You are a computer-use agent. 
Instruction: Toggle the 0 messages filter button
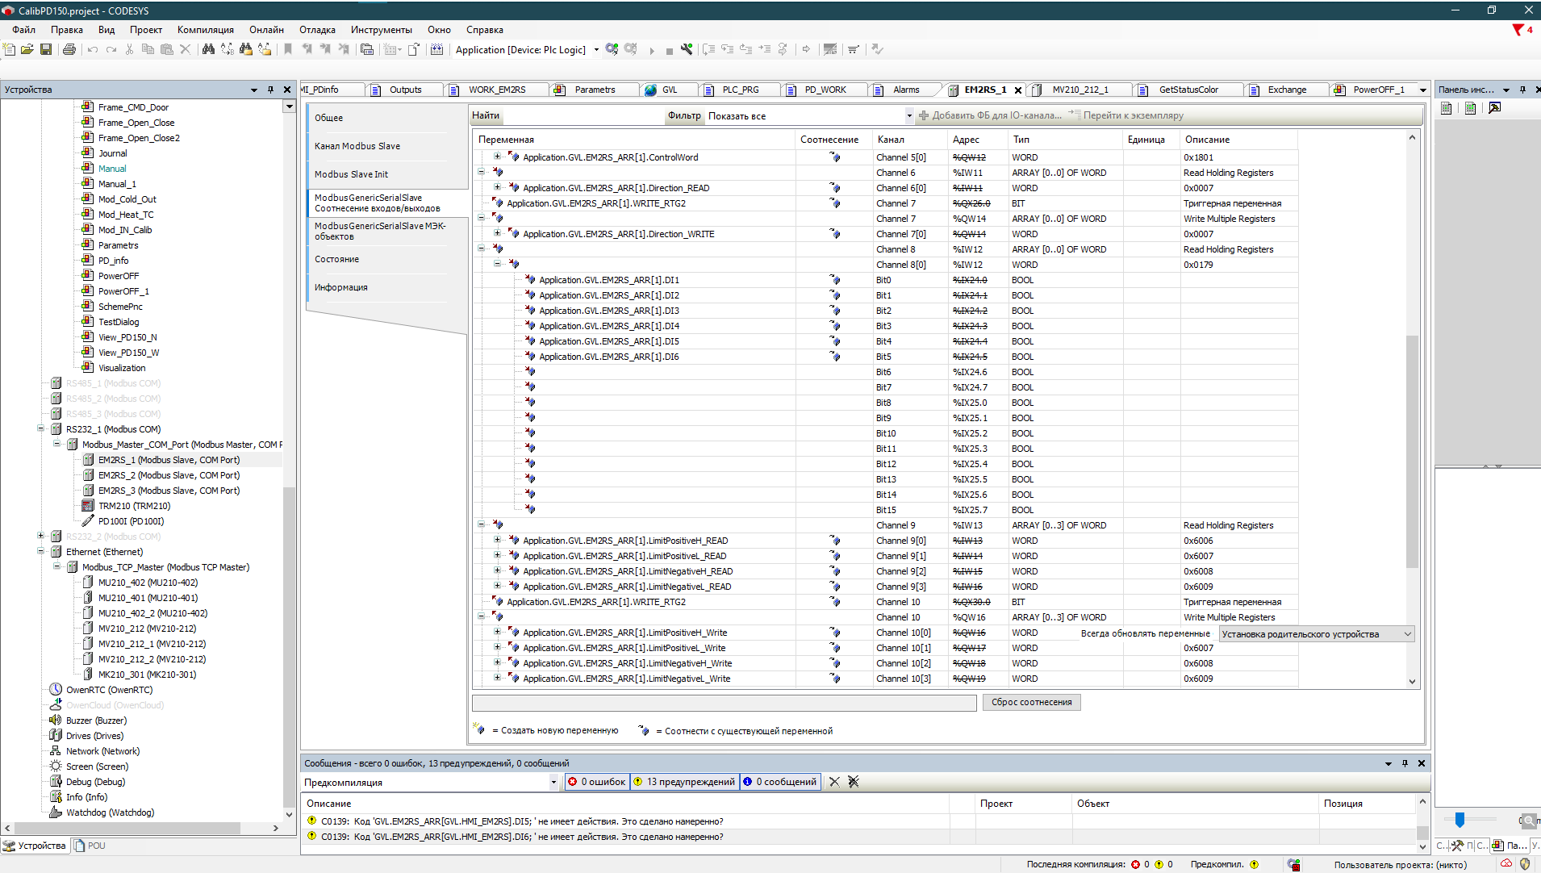tap(780, 782)
